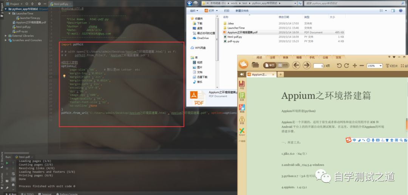Open the 150% zoom dropdown in PDF reader
408x195 pixels.
(x=381, y=66)
